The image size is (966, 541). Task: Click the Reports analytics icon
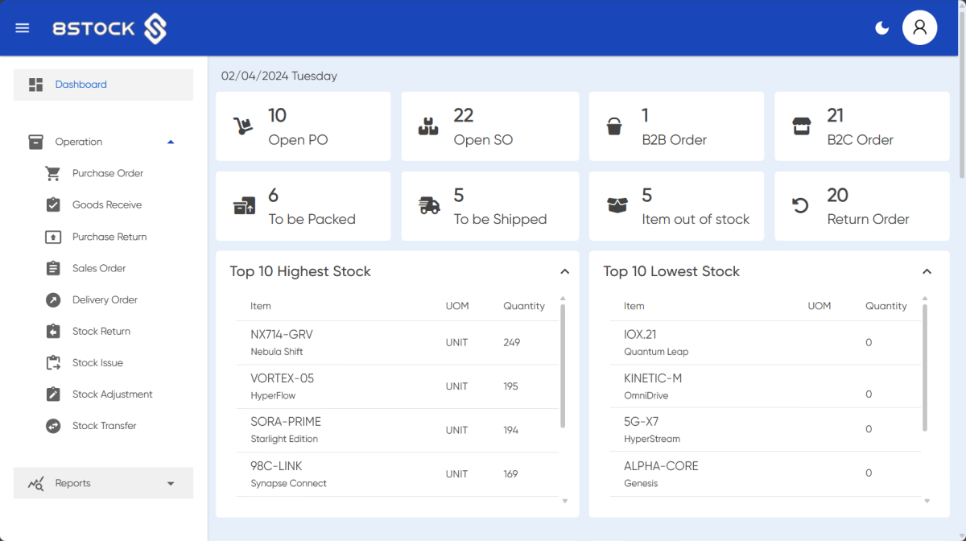[35, 483]
